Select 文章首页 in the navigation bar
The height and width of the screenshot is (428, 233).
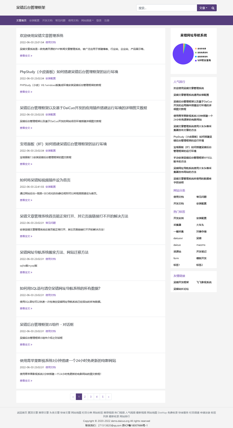(x=22, y=20)
